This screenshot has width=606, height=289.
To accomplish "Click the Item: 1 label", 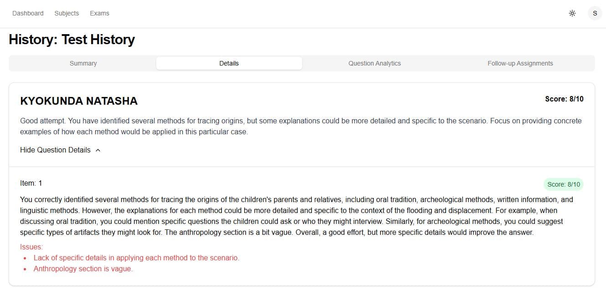I will click(31, 183).
